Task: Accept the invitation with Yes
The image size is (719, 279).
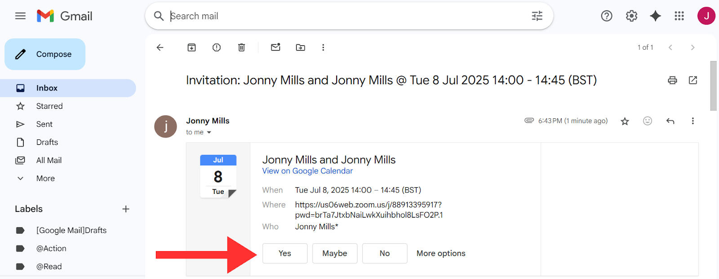Action: [284, 253]
